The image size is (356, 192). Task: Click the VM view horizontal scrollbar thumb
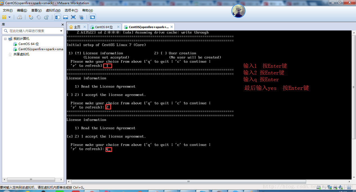(189, 182)
